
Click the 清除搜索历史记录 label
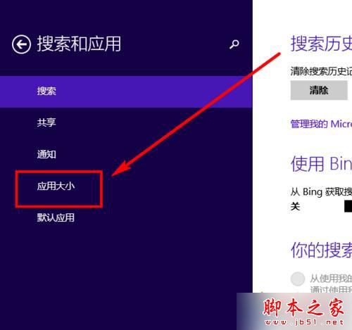click(321, 71)
